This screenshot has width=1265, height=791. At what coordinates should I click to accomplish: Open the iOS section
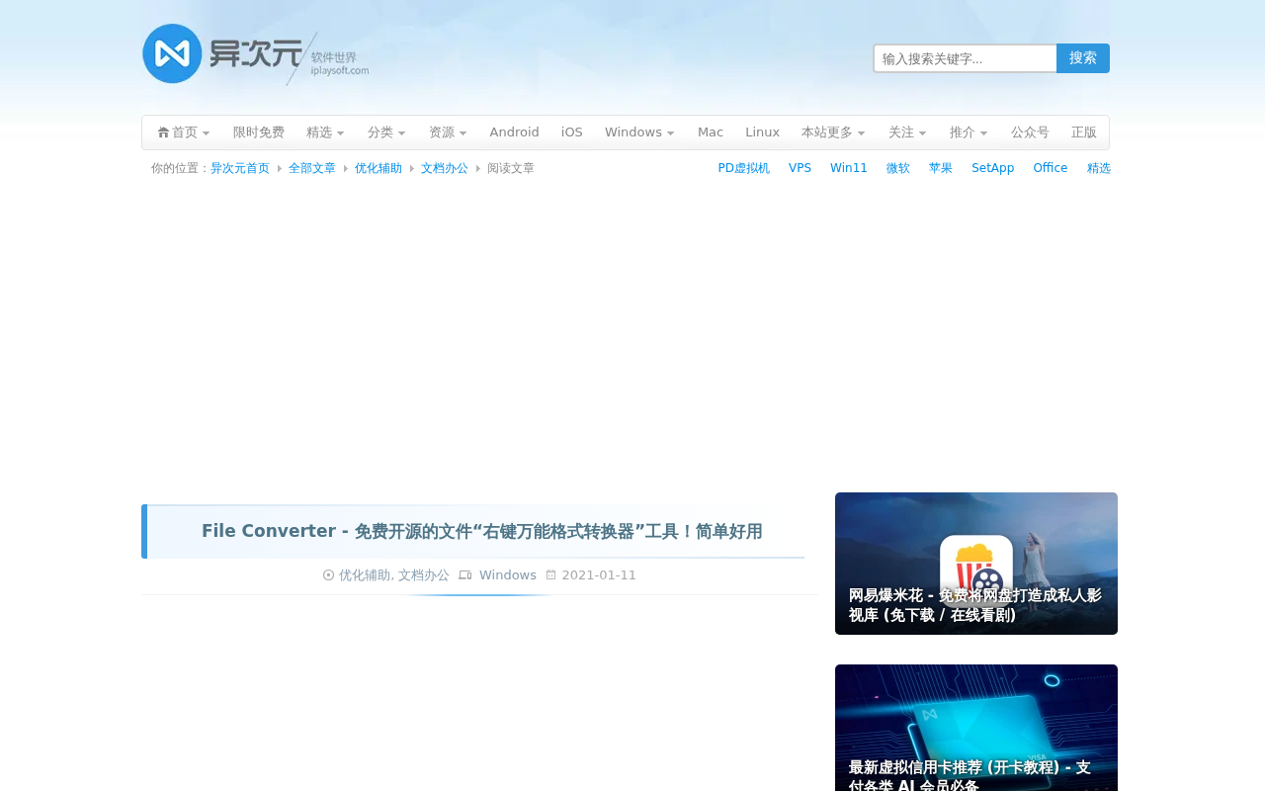point(572,132)
